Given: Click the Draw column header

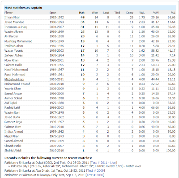Looking at the screenshot, I should click(x=130, y=13).
